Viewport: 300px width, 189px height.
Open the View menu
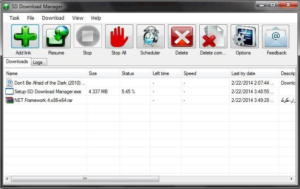point(78,18)
